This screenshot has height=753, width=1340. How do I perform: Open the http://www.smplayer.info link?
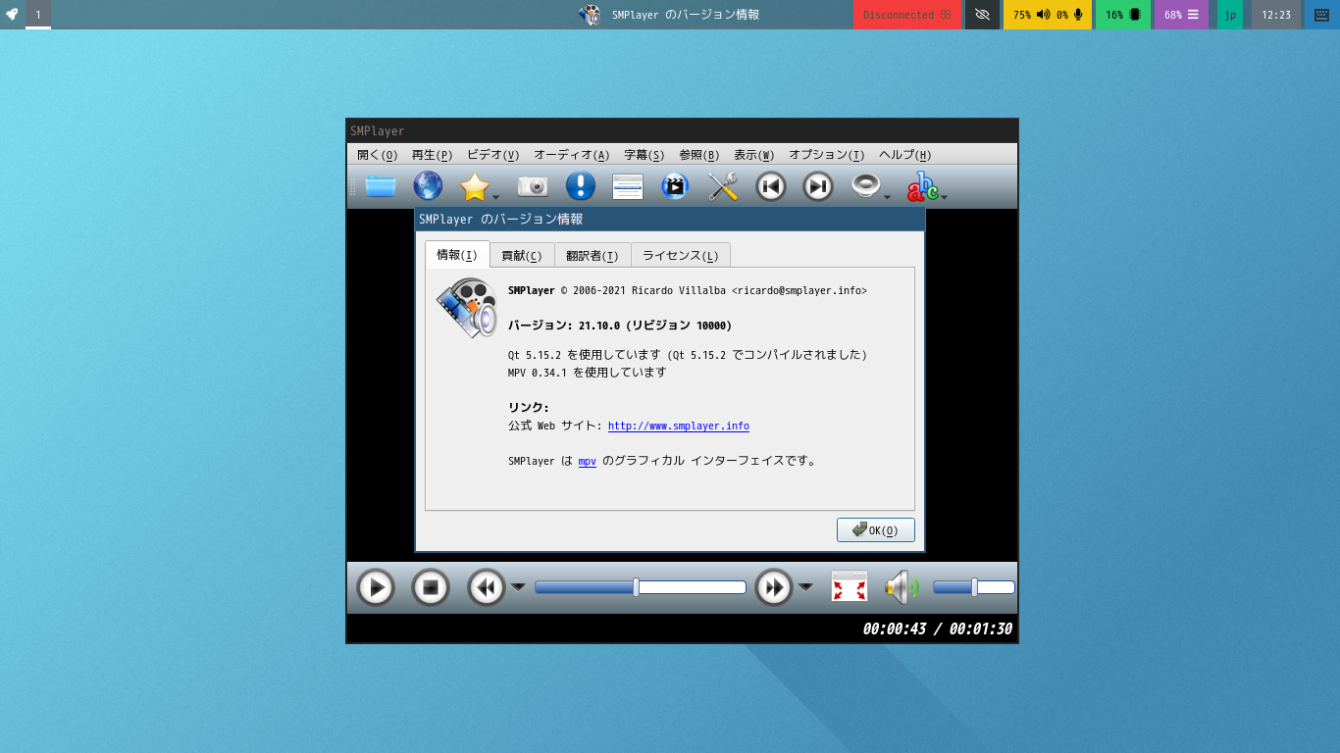click(x=679, y=427)
